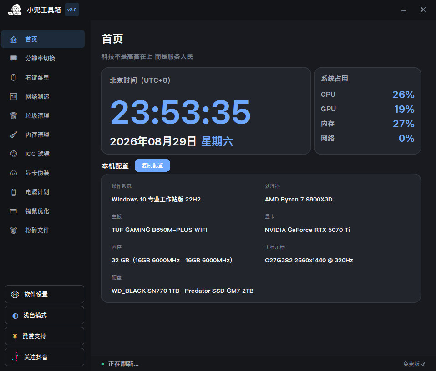
Task: Toggle 浅色模式 light theme
Action: (45, 315)
